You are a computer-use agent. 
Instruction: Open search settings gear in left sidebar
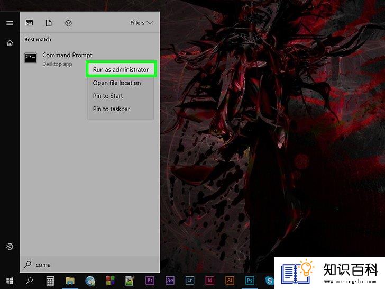click(10, 247)
